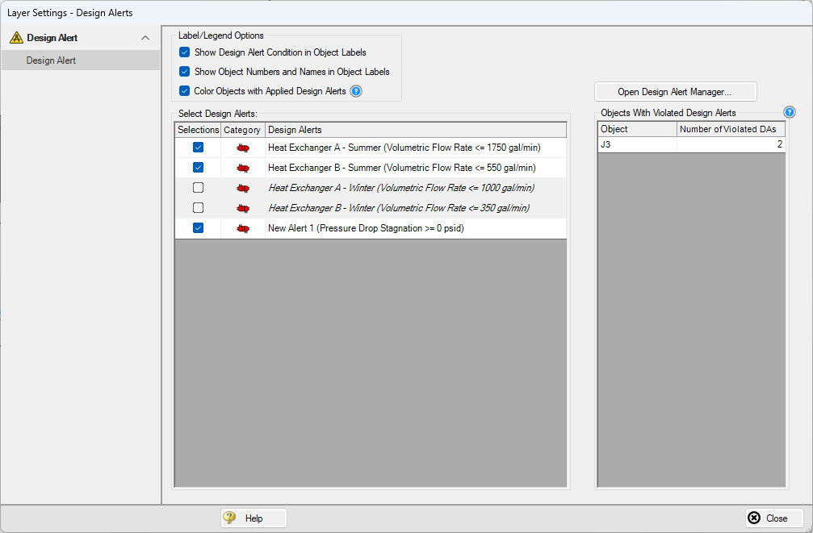The image size is (813, 533).
Task: Uncheck New Alert 1 Pressure Drop Stagnation
Action: pyautogui.click(x=198, y=228)
